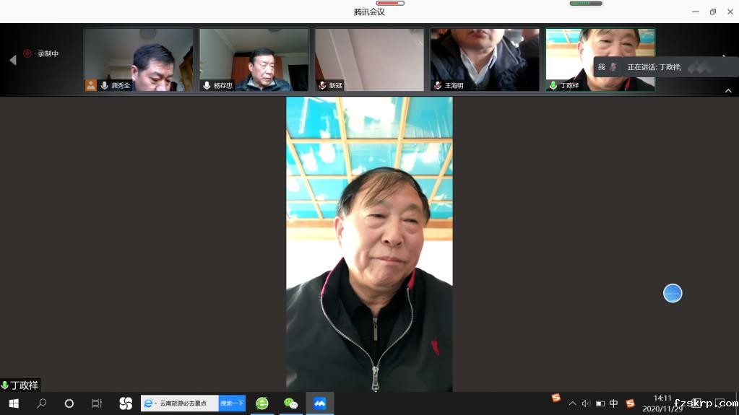Click the 搜索一下 search button
Viewport: 739px width, 415px height.
point(232,403)
